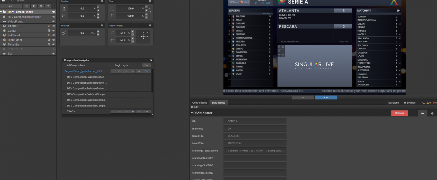The height and width of the screenshot is (180, 437).
Task: Select SingularDemo_IgniteSoccer_V1.0 composition
Action: [x=83, y=71]
